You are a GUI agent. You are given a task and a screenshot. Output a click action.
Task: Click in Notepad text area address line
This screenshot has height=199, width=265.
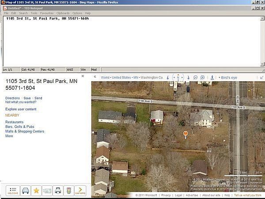click(x=47, y=19)
